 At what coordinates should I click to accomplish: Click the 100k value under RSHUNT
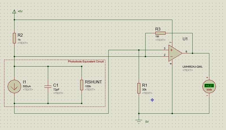click(x=88, y=86)
